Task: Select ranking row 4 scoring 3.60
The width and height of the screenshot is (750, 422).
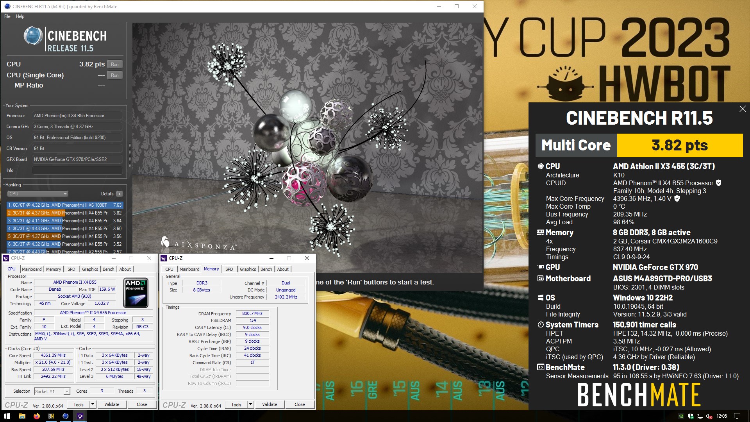Action: pos(65,229)
